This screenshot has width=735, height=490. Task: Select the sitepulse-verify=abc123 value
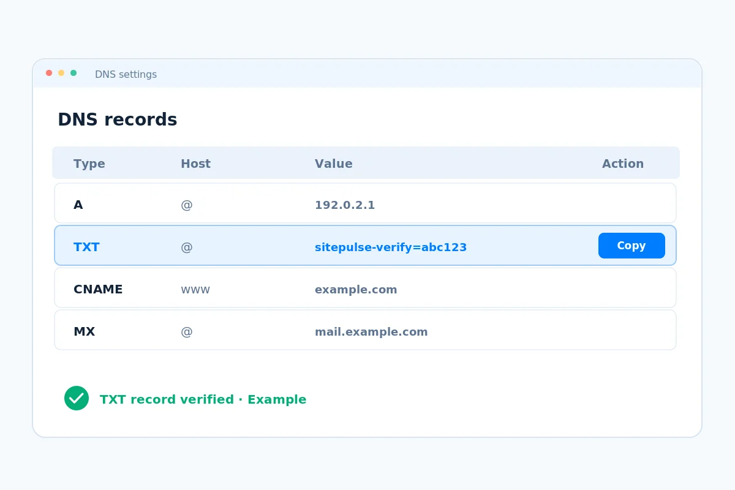coord(391,247)
